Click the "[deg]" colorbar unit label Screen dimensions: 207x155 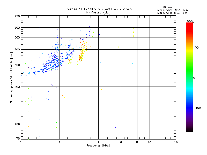click(x=190, y=21)
